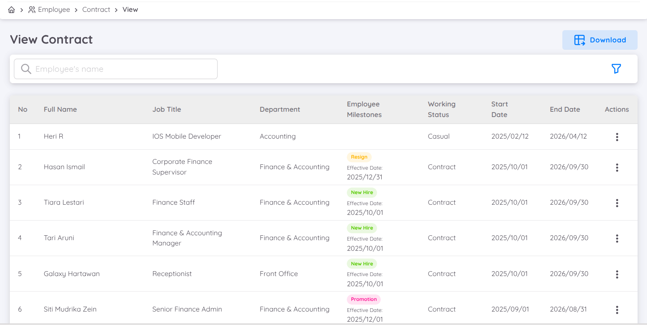Screen dimensions: 647x325
Task: Open actions menu for Galaxy Hartawan
Action: click(617, 274)
